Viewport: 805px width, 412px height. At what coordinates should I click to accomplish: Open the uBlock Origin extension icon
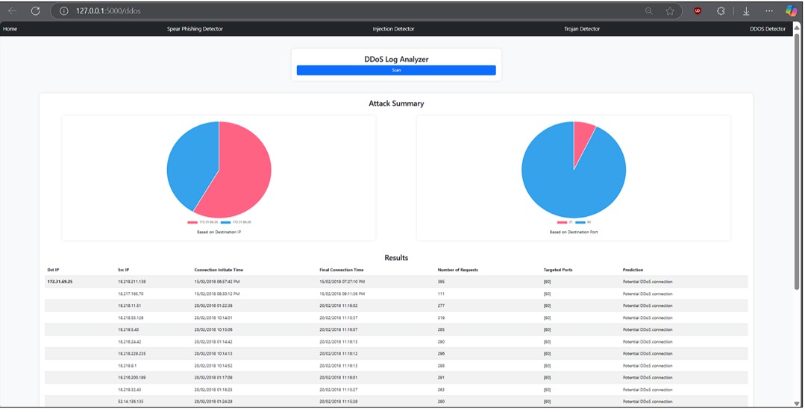[698, 10]
